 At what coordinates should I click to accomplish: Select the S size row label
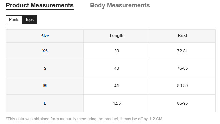45,68
